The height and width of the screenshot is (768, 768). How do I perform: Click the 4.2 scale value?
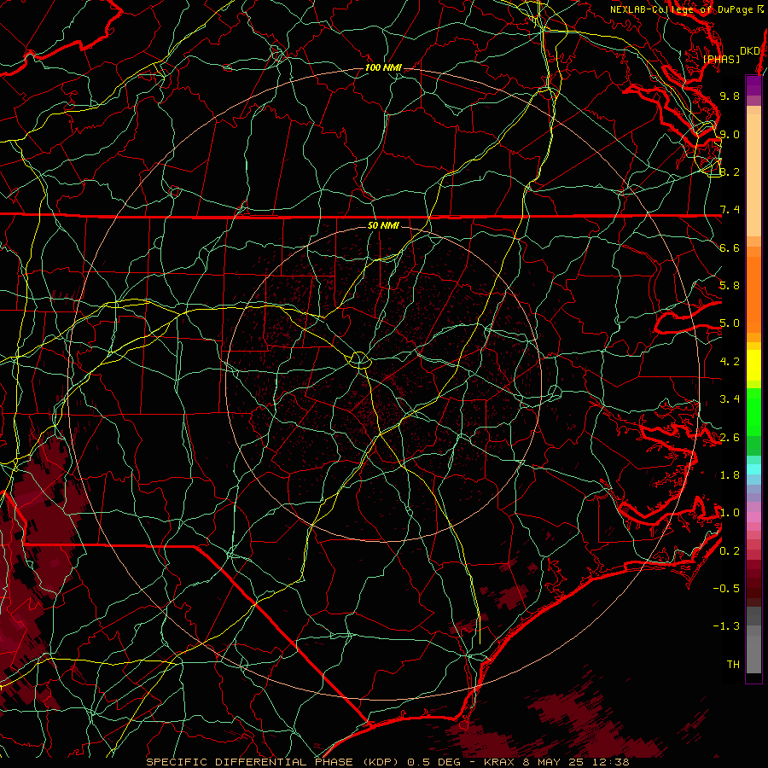point(730,362)
